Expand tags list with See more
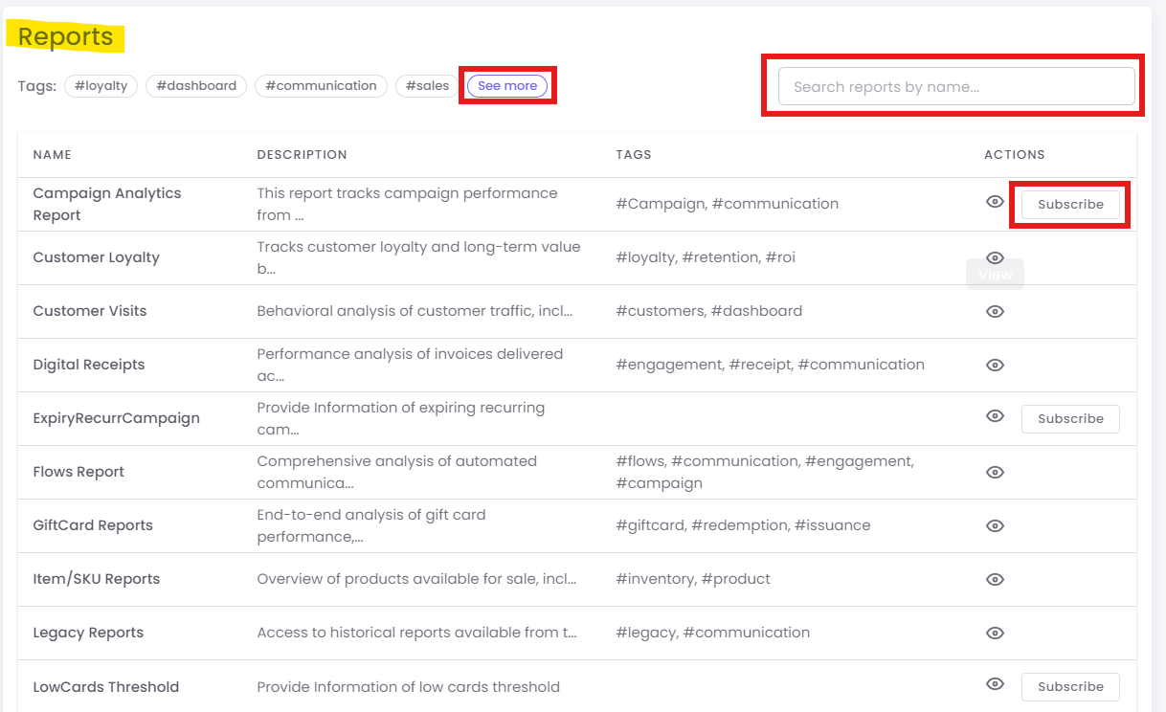1166x712 pixels. tap(507, 86)
